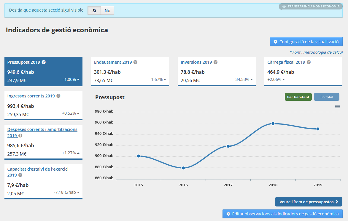Click the 2018 data point on chart
The width and height of the screenshot is (348, 221).
[273, 124]
